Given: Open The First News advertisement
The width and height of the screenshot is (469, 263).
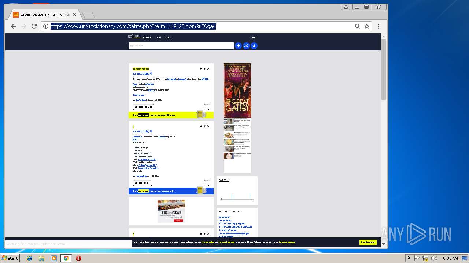Looking at the screenshot, I should 171,211.
